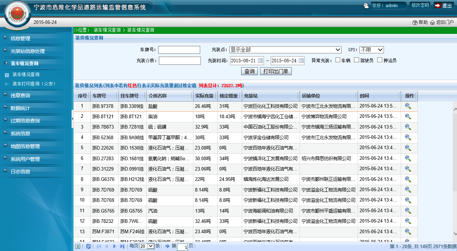
Task: Go to next page arrow
Action: (114, 246)
